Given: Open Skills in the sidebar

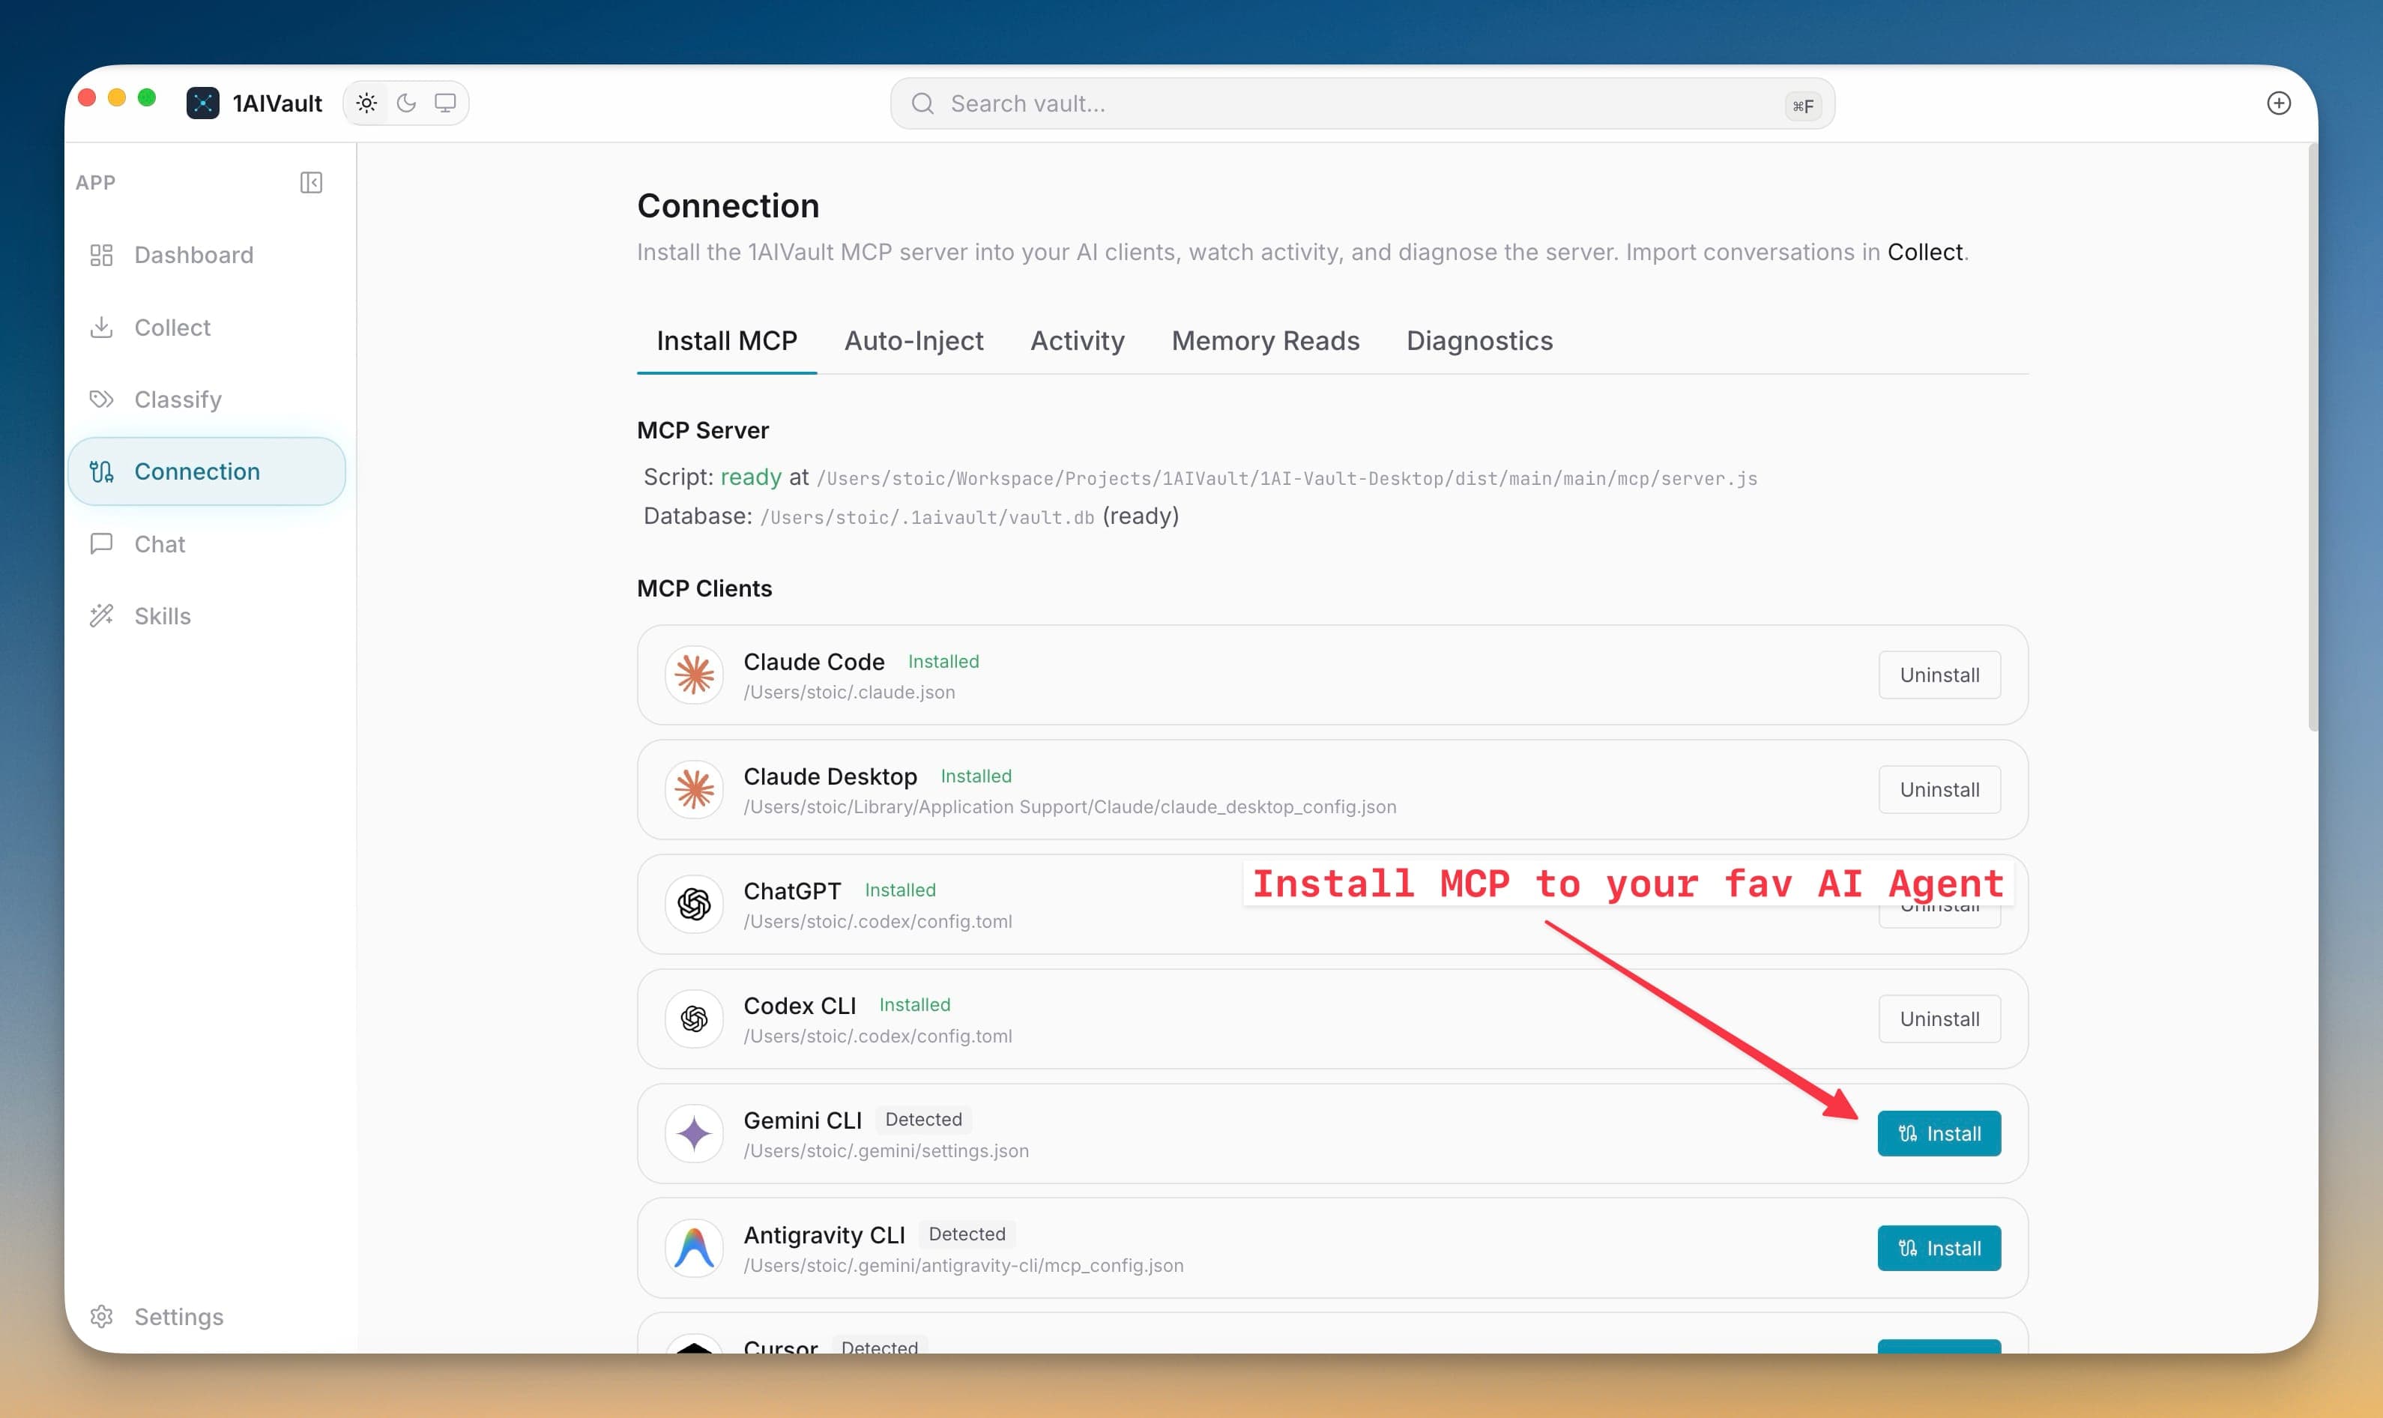Looking at the screenshot, I should (206, 615).
